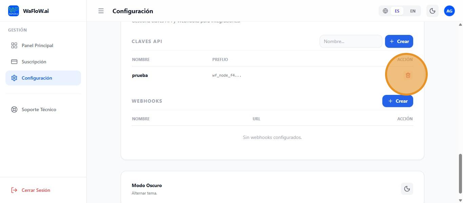
Task: Open Panel Principal page
Action: [x=37, y=45]
